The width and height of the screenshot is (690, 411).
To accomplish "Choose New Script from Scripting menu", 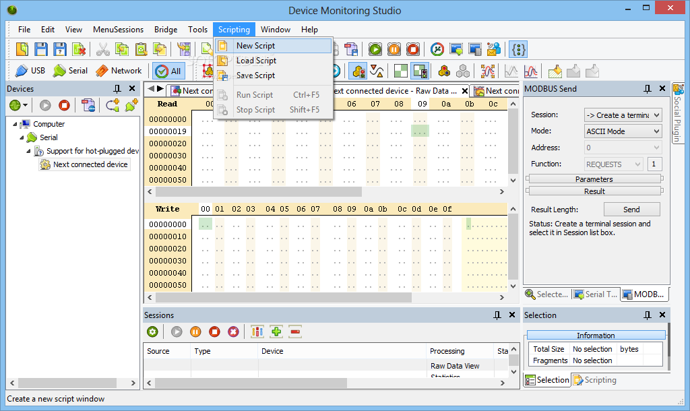I will pyautogui.click(x=274, y=46).
